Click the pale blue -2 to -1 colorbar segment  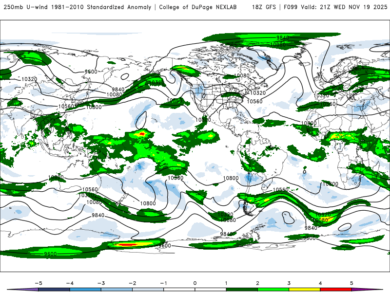[148, 290]
